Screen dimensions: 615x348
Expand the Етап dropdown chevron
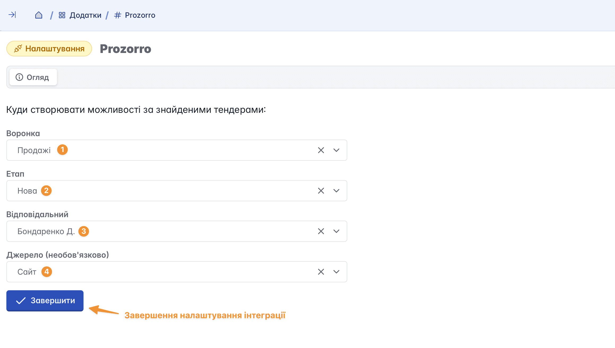point(336,191)
